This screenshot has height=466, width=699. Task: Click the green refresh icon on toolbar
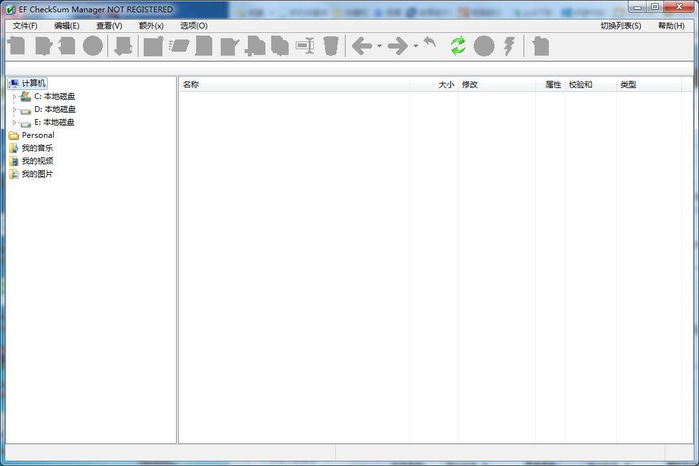458,45
